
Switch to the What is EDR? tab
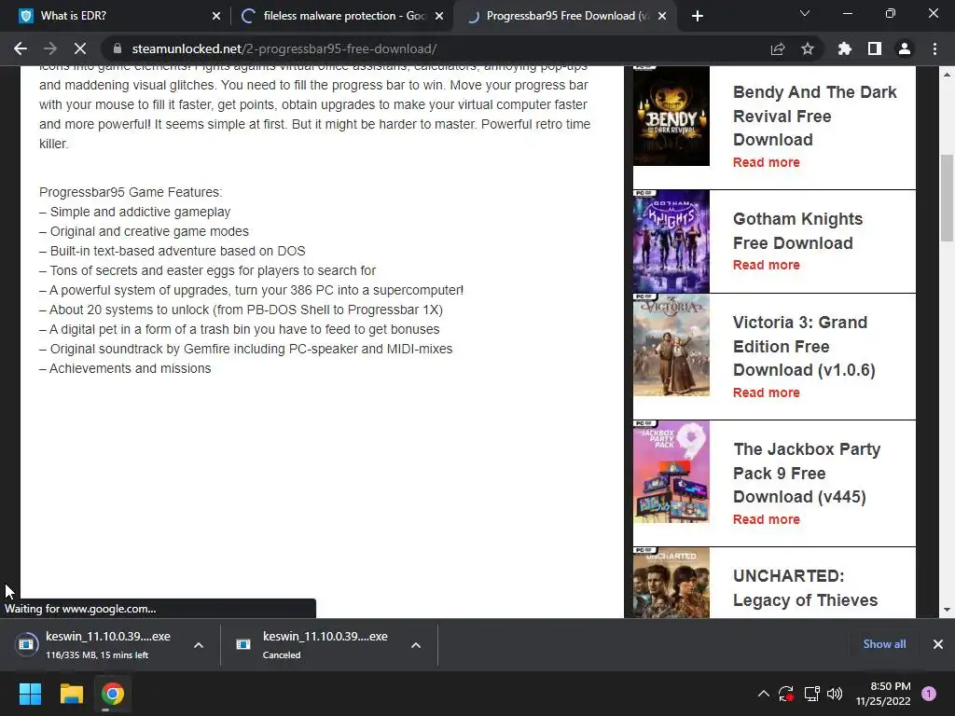coord(114,16)
